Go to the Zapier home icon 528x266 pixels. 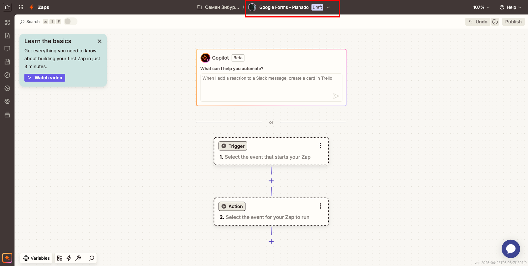pyautogui.click(x=7, y=7)
